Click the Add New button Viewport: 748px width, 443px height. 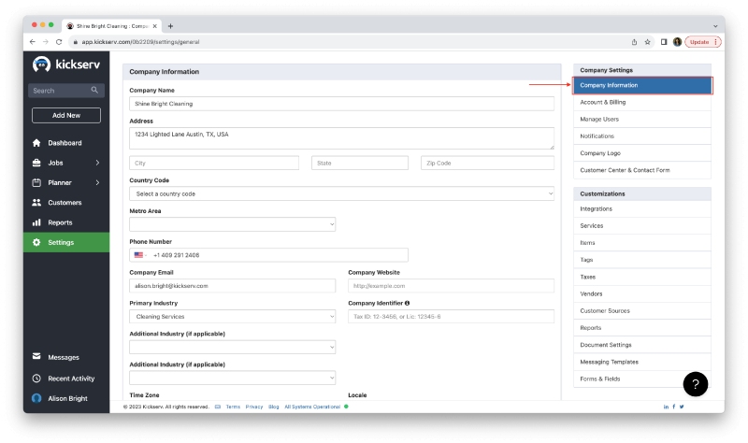66,115
